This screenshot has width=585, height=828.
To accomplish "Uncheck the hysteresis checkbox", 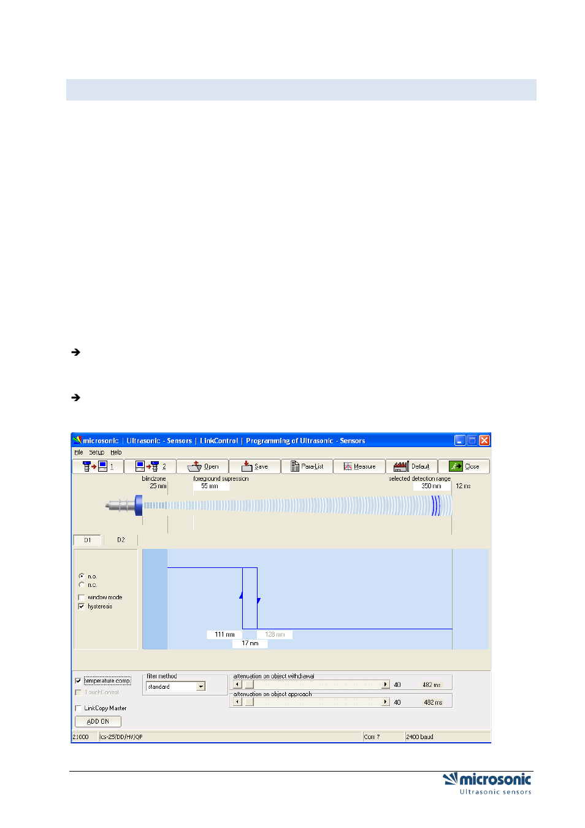I will coord(82,606).
